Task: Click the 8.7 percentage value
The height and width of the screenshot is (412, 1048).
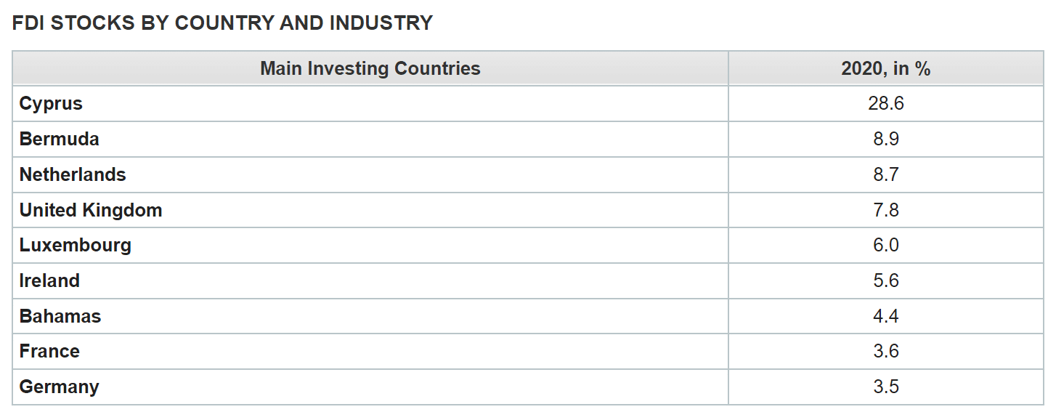Action: (885, 174)
